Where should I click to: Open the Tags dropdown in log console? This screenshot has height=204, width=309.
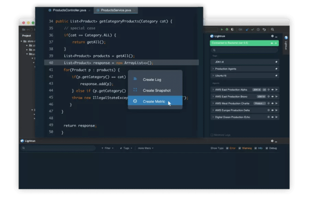126,148
